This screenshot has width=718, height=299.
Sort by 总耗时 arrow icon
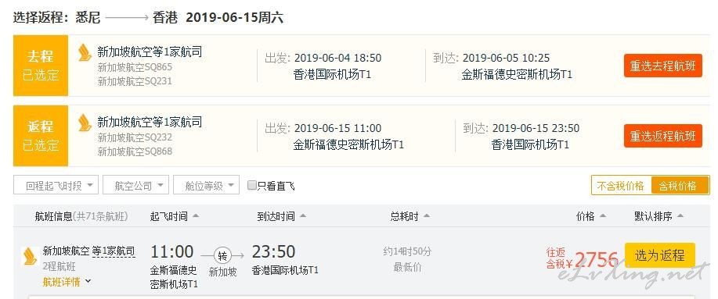click(426, 216)
